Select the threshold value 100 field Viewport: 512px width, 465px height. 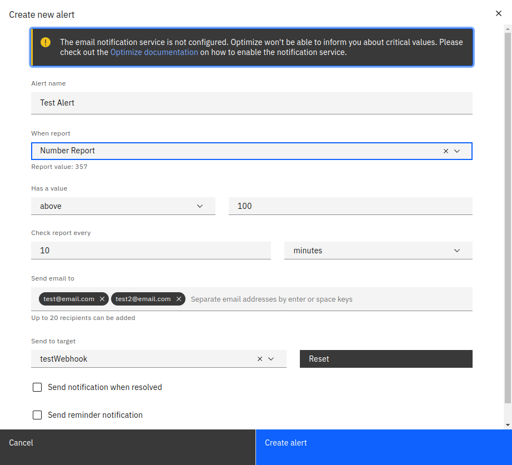[x=350, y=206]
